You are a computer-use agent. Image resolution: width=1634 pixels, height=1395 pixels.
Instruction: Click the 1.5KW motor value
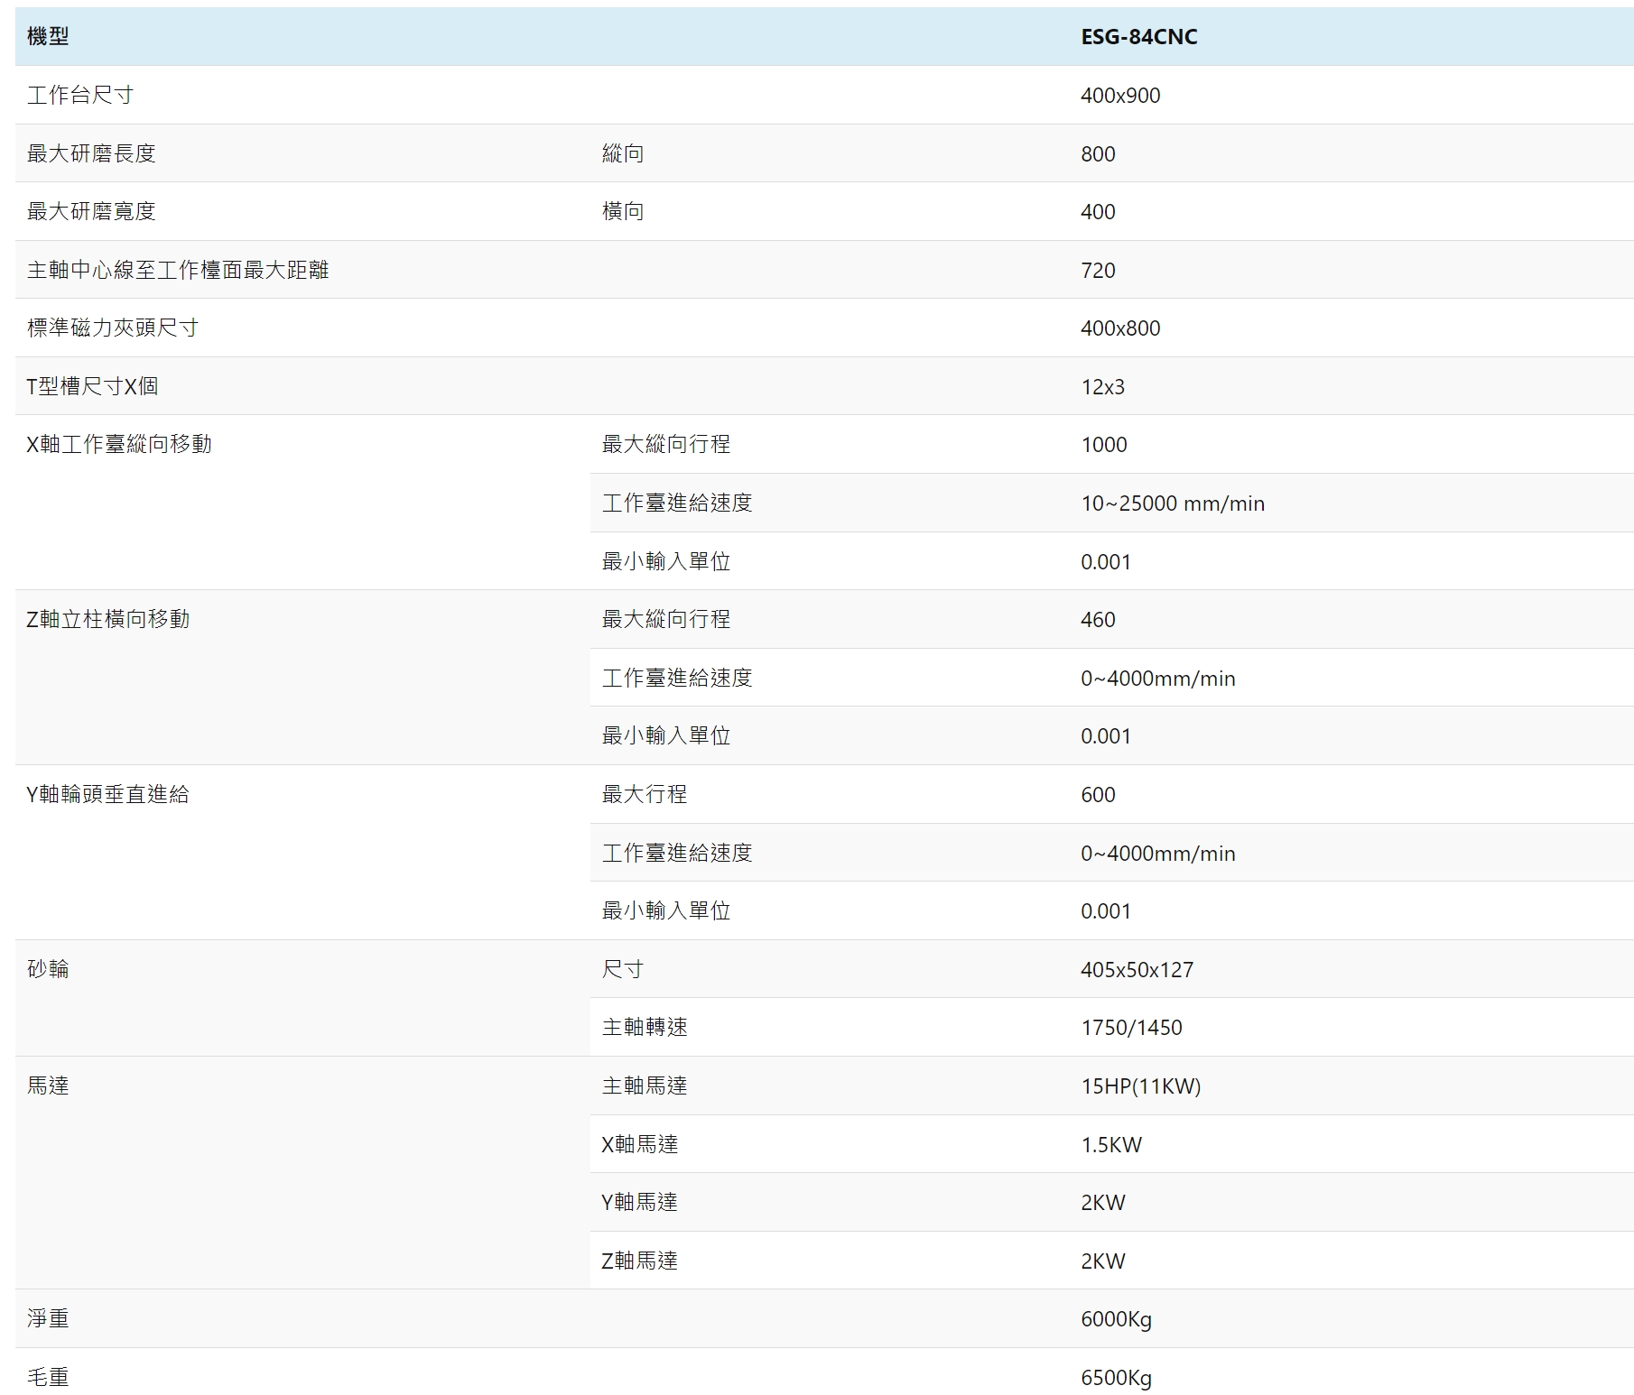click(x=1111, y=1145)
